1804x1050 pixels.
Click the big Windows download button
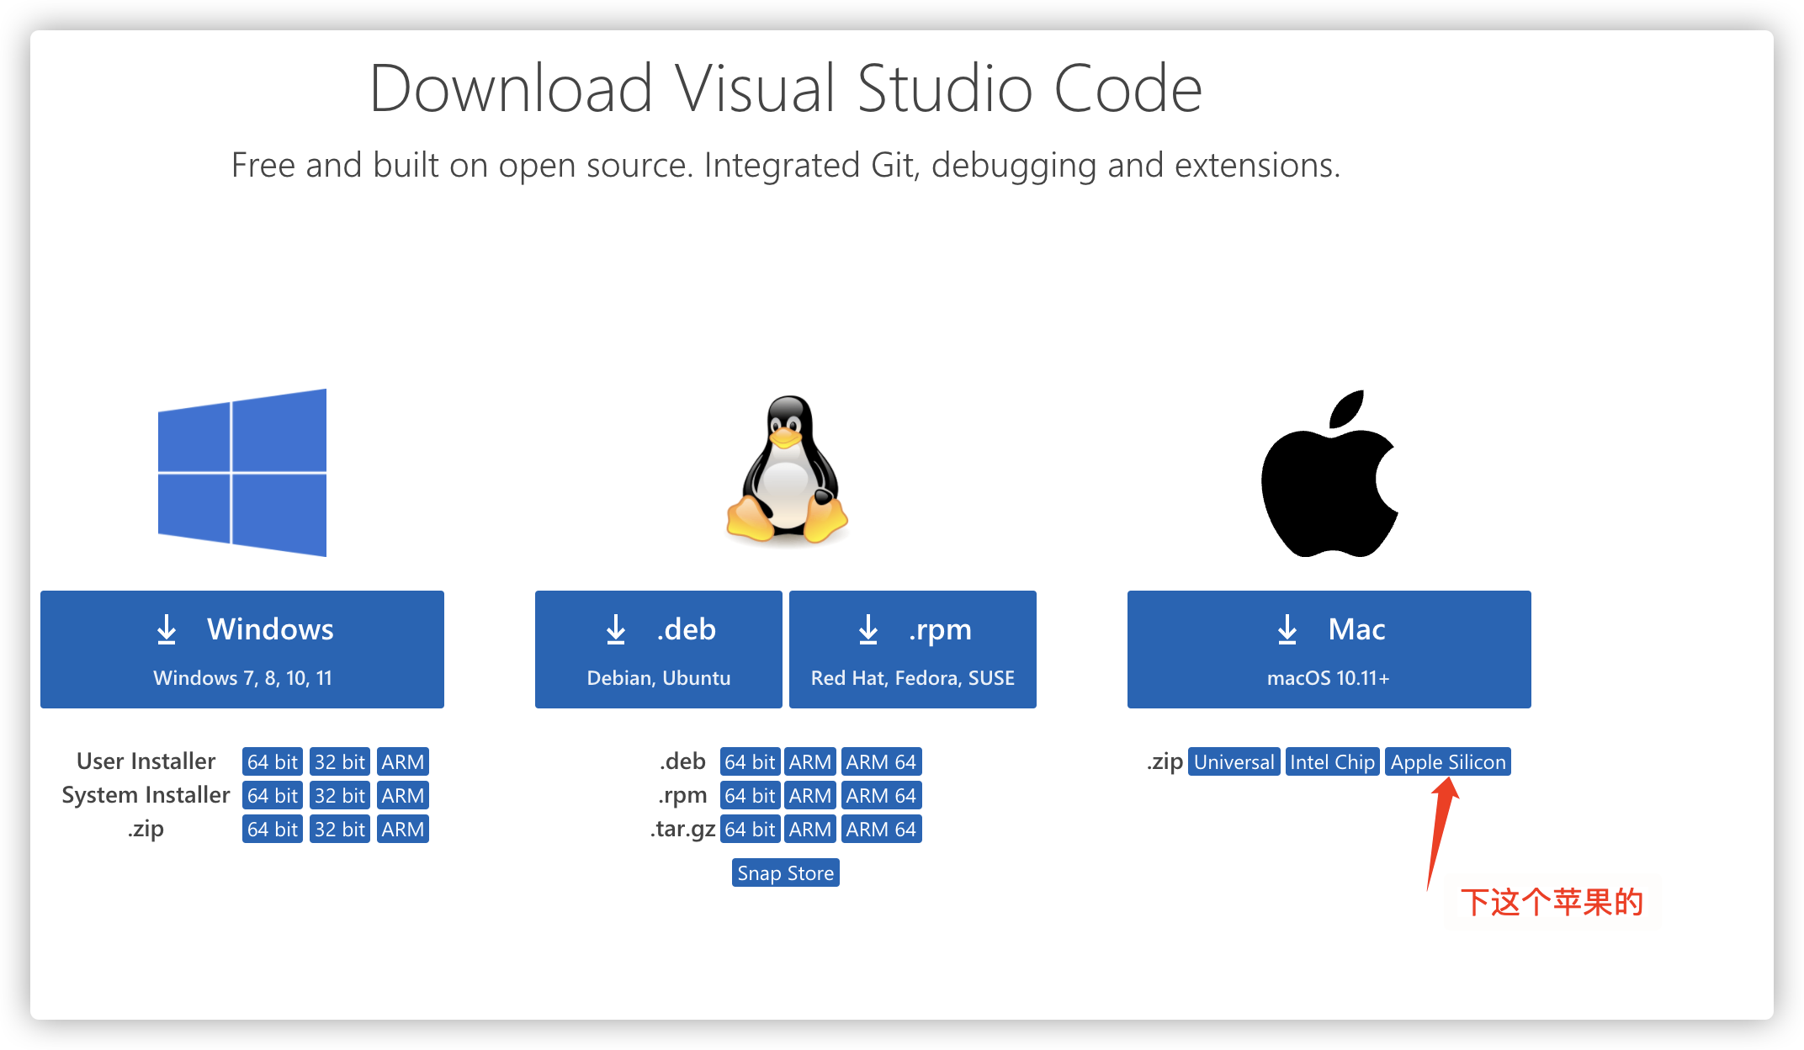[x=242, y=650]
